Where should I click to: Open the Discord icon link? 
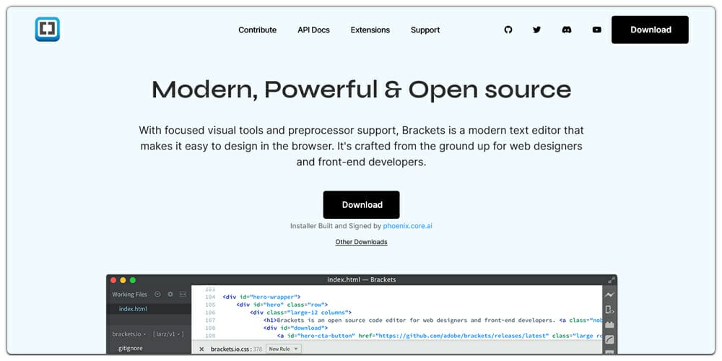coord(567,30)
